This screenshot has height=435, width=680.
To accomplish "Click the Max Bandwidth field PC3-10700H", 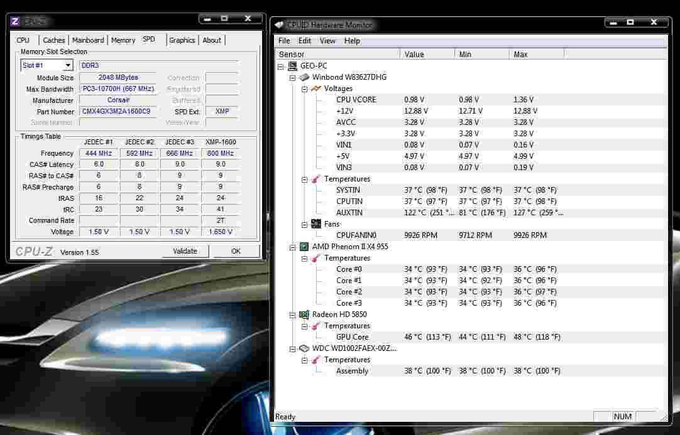I will pyautogui.click(x=118, y=89).
